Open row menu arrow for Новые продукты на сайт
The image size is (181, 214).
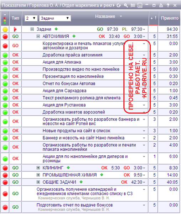point(144,131)
